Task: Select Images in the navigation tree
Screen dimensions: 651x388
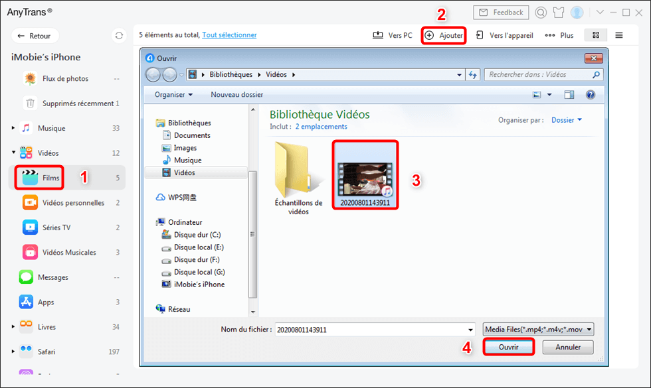Action: [185, 148]
